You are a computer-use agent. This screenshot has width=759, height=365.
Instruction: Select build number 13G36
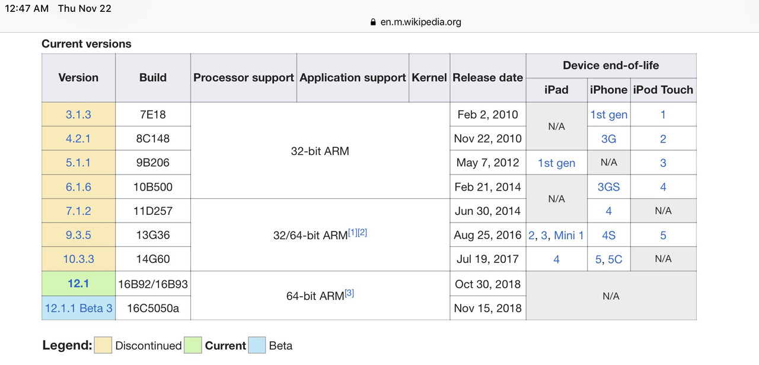tap(153, 235)
